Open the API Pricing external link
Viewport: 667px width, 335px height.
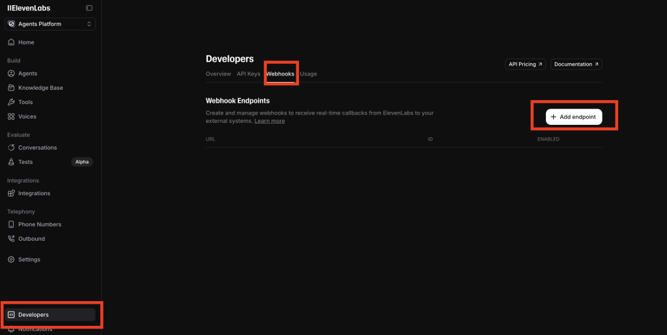point(525,64)
